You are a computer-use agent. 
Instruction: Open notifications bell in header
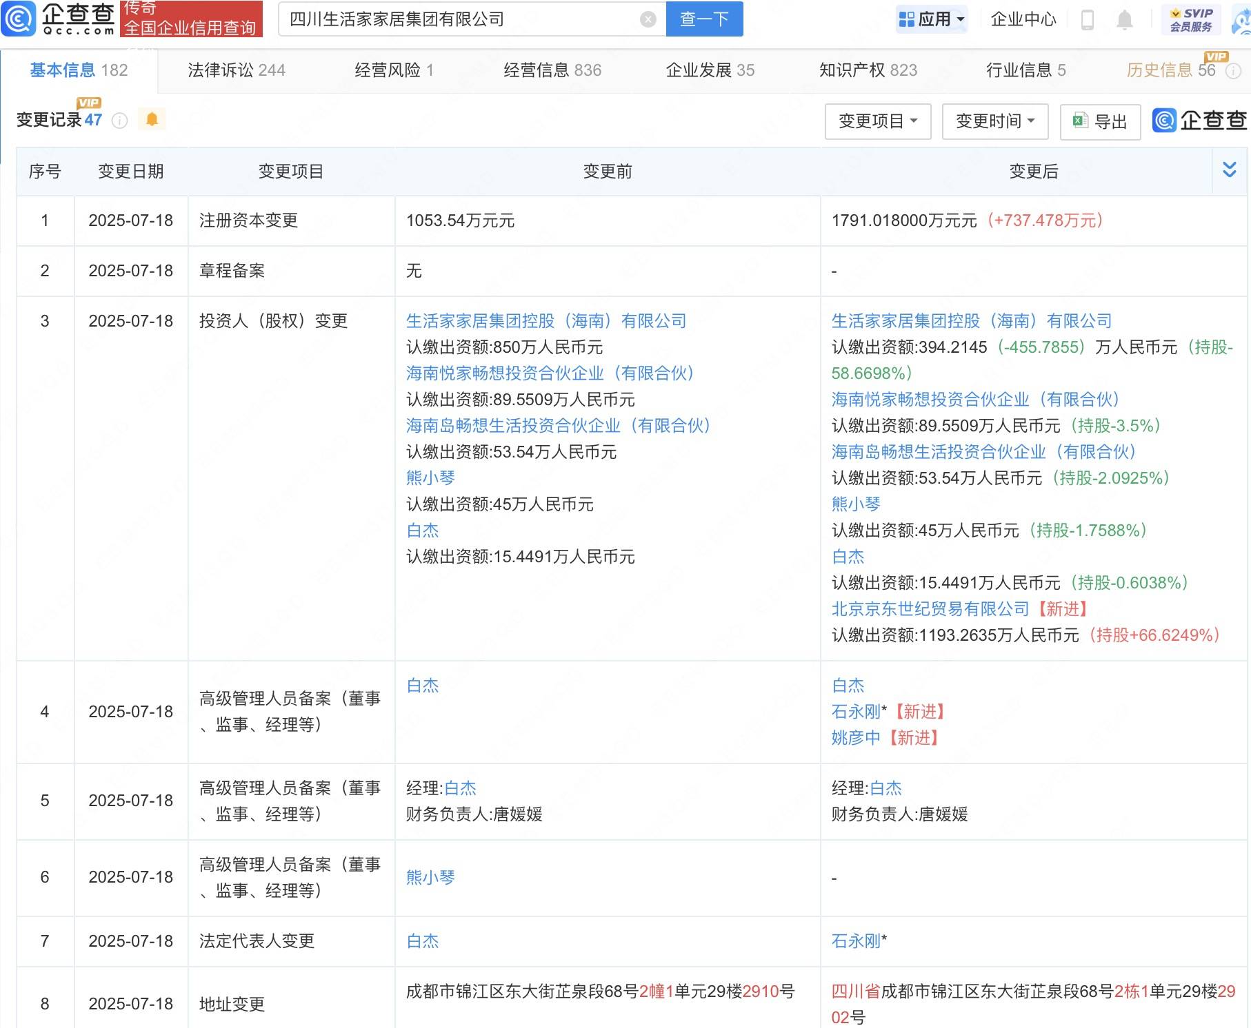[x=1124, y=20]
